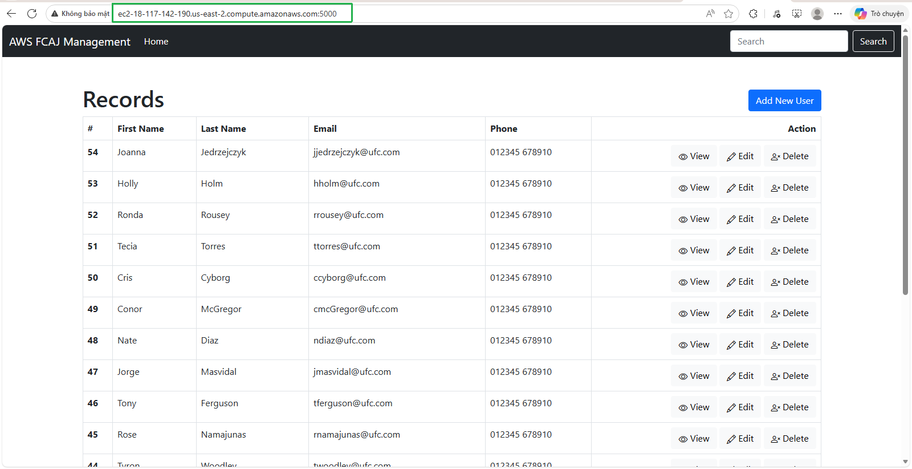Open AWS FCAJ Management brand link

click(x=70, y=42)
